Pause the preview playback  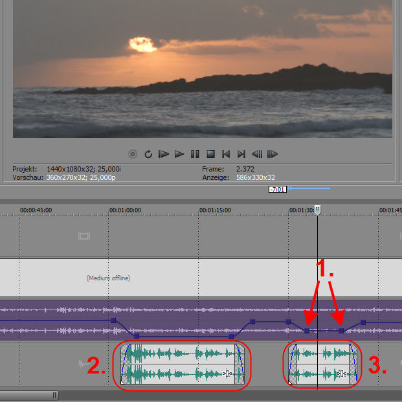coord(195,154)
